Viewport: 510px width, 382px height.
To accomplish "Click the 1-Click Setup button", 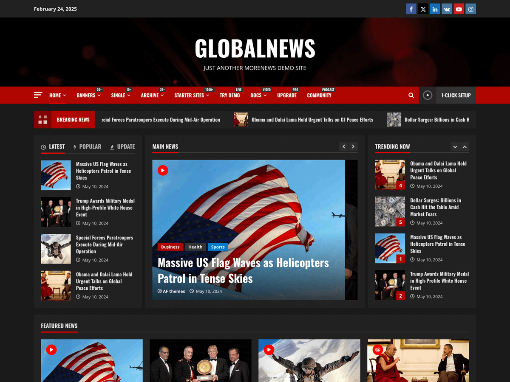I will coord(456,95).
